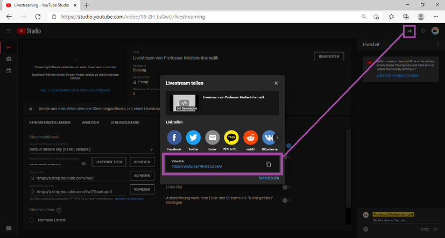Switch to ANALYSEN tab

(90, 122)
